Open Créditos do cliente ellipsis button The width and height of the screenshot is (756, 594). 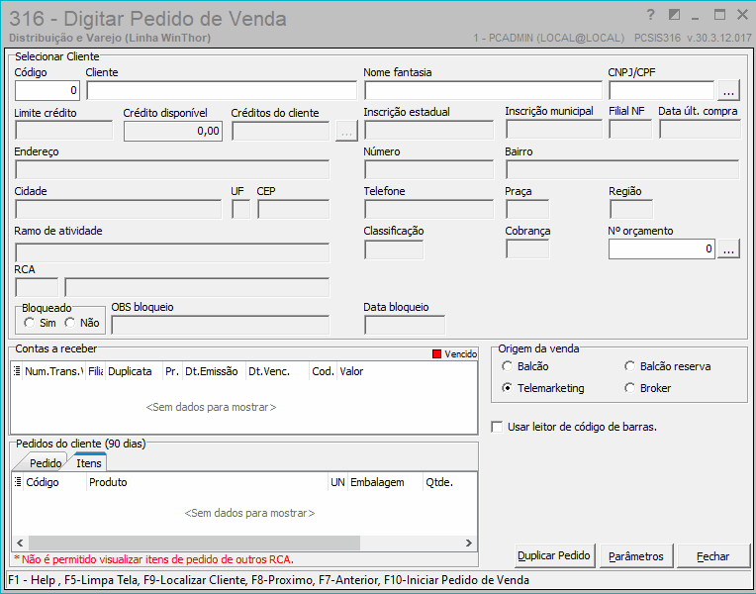coord(346,132)
